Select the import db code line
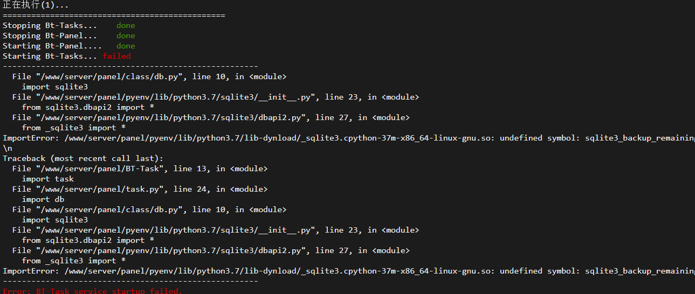Viewport: 695px width, 294px height. (x=43, y=199)
